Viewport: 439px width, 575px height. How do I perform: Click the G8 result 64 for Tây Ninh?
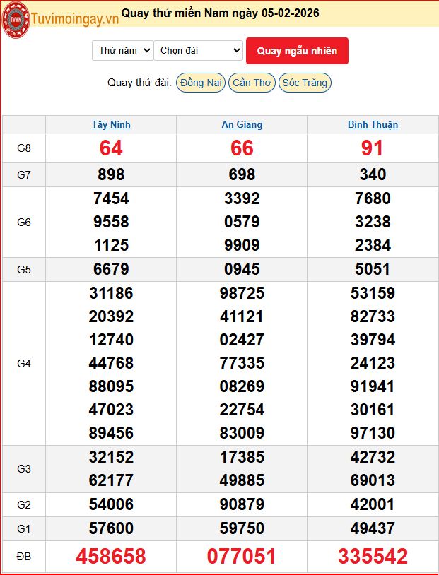[x=111, y=148]
